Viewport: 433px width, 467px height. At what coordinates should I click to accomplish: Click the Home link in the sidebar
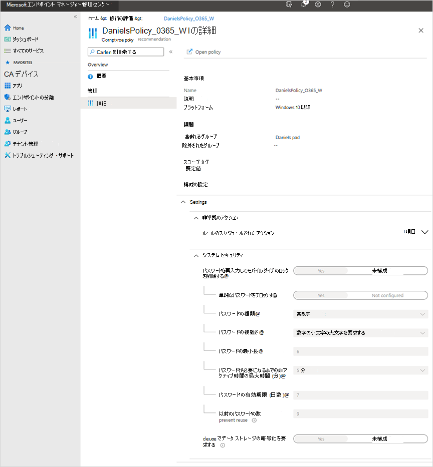tap(18, 28)
